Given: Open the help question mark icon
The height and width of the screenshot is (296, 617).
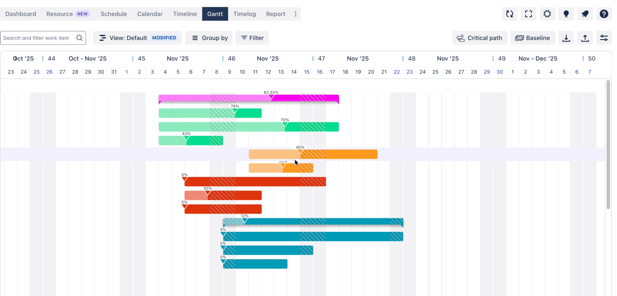Looking at the screenshot, I should click(x=604, y=14).
